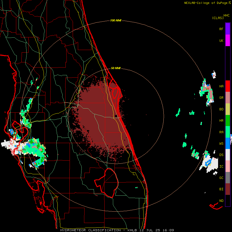The height and width of the screenshot is (232, 232).
Task: Click the Lake Okeechobee red outline
Action: click(x=106, y=183)
